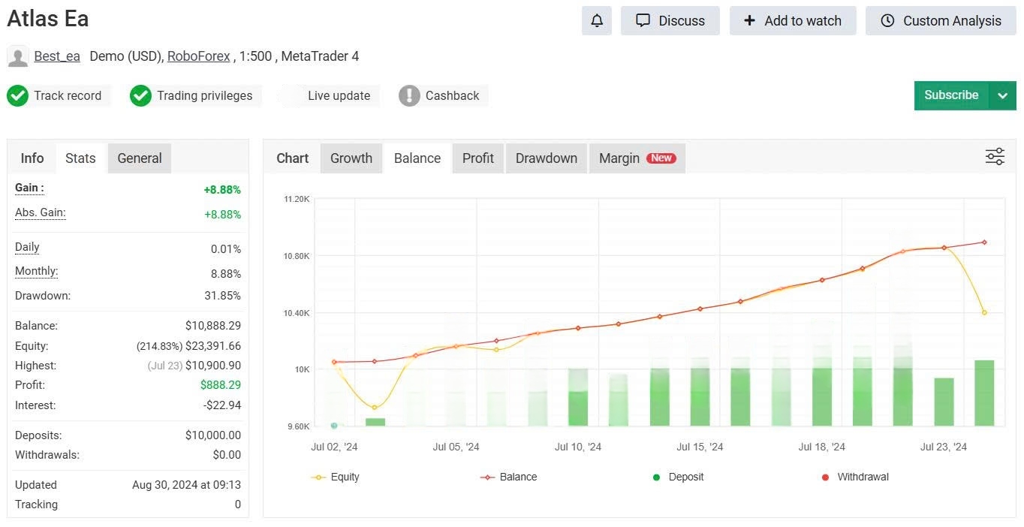Click the notification bell icon

click(x=597, y=21)
